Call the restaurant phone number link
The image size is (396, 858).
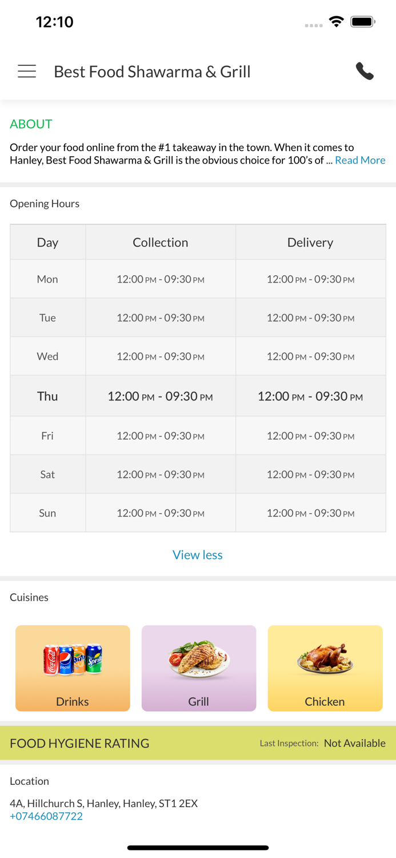(46, 816)
